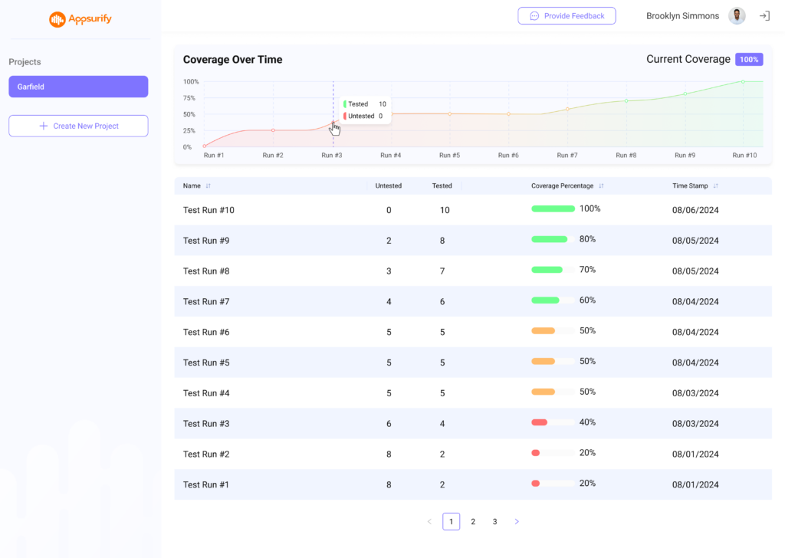
Task: Click the Run #8 chart data point
Action: click(626, 101)
